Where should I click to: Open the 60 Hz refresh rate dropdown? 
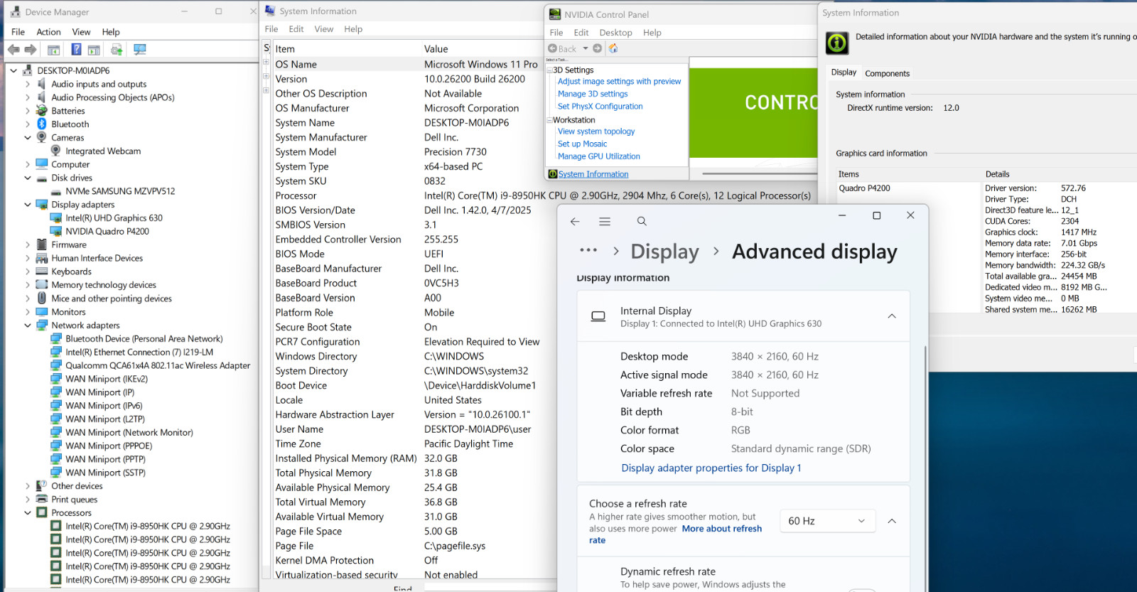click(827, 521)
